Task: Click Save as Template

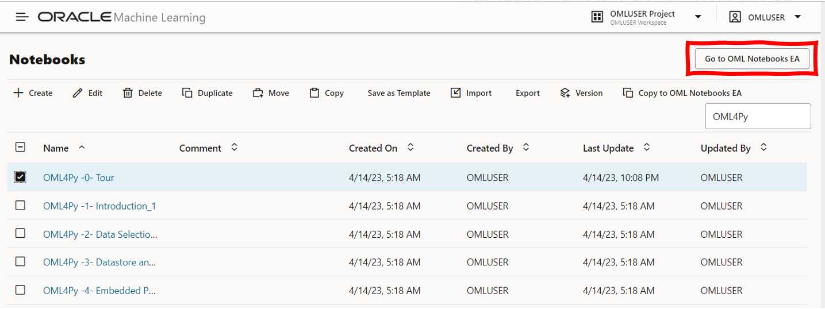Action: pyautogui.click(x=399, y=93)
